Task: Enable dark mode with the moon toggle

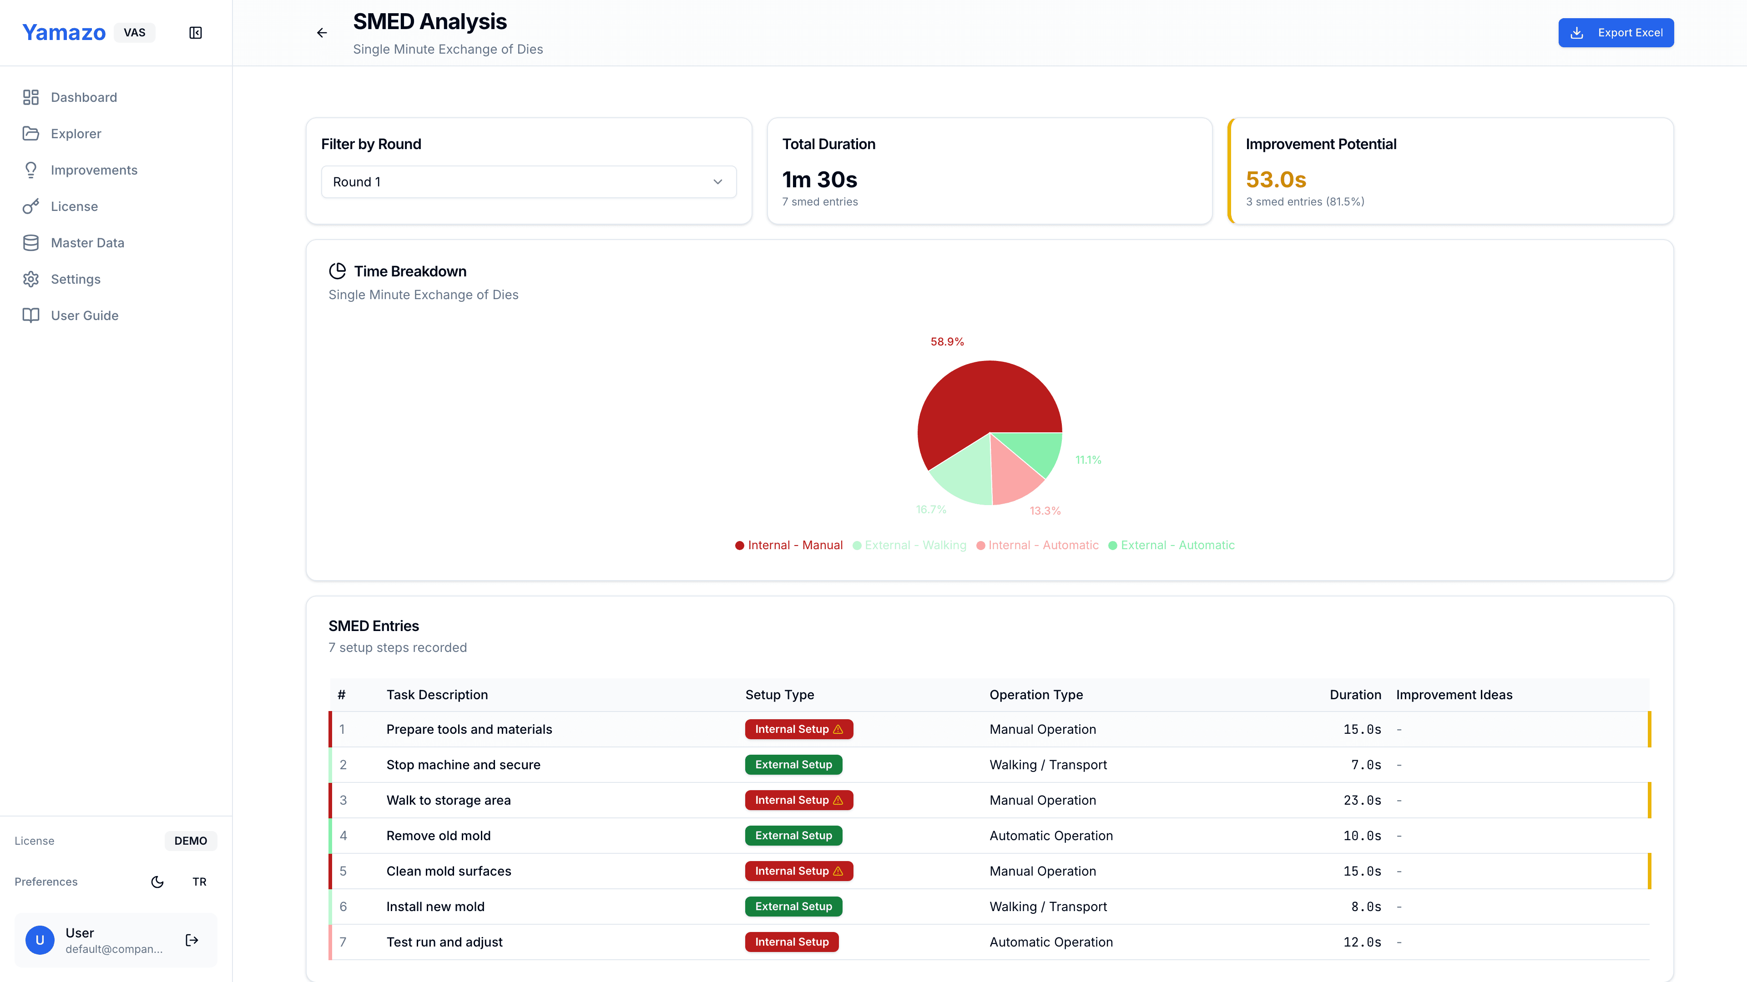Action: click(x=157, y=882)
